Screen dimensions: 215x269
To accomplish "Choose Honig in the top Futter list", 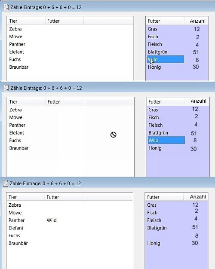I will tap(154, 67).
